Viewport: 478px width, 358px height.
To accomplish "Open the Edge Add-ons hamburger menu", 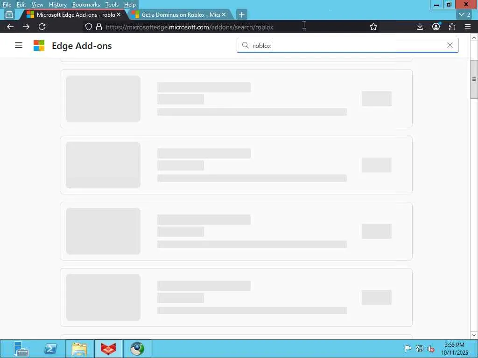I will [x=19, y=45].
